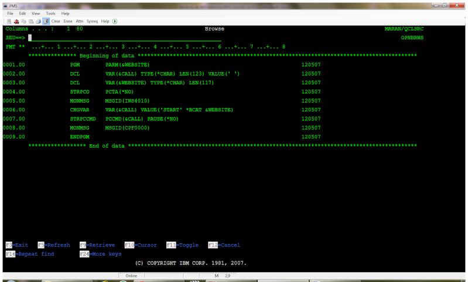
Task: Click the Erase toolbar button
Action: (x=68, y=21)
